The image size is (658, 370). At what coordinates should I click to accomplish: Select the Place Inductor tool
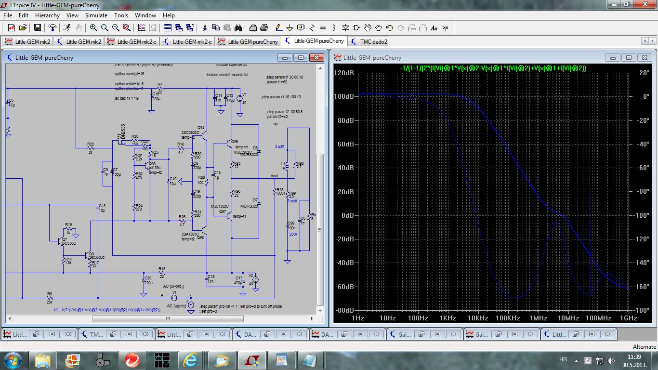tap(334, 27)
